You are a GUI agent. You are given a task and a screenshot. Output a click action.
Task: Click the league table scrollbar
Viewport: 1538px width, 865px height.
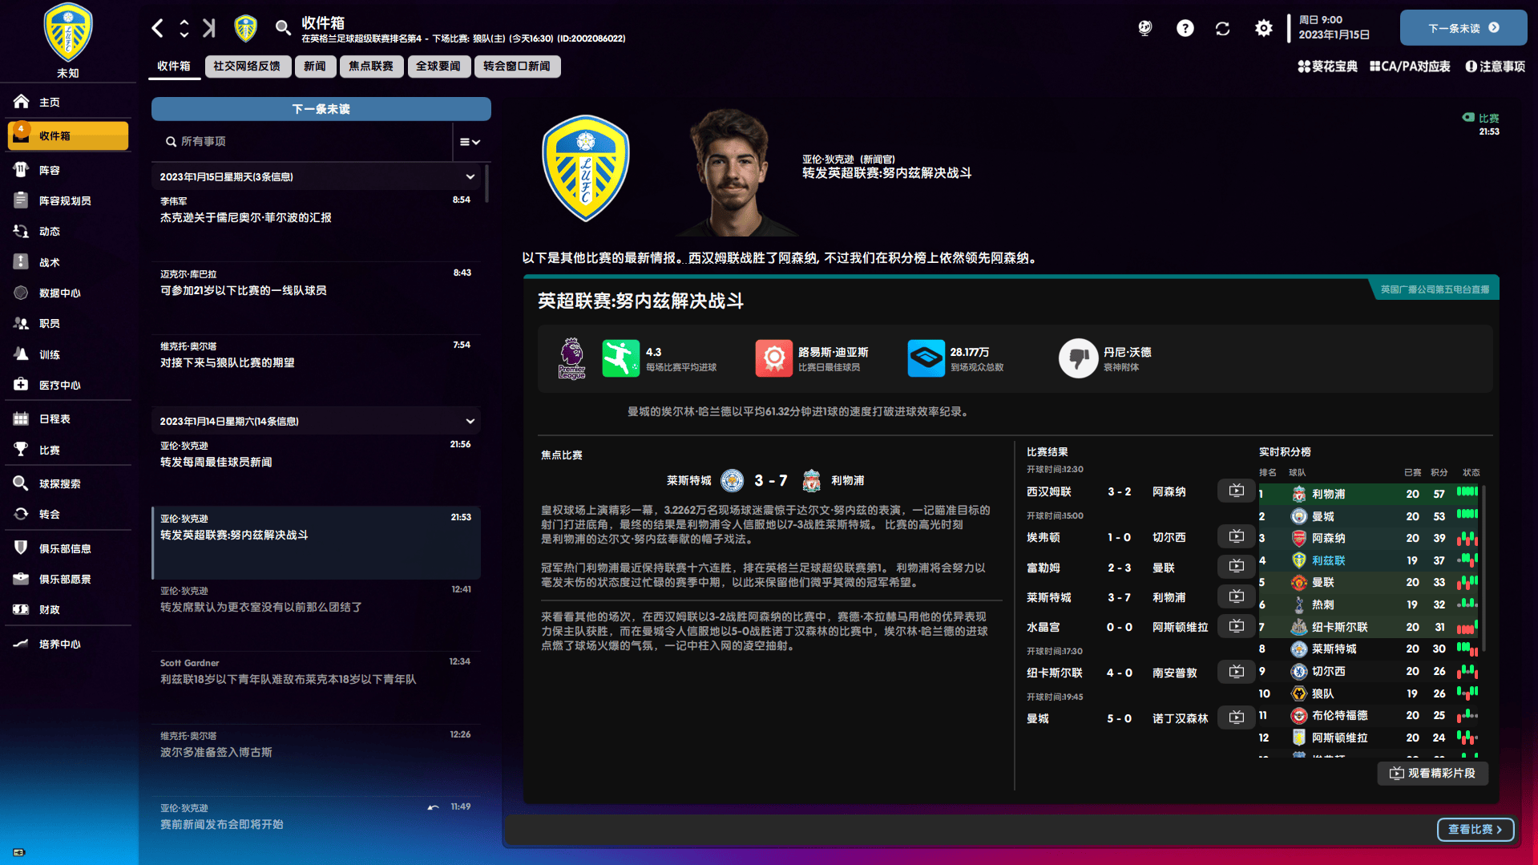1484,568
